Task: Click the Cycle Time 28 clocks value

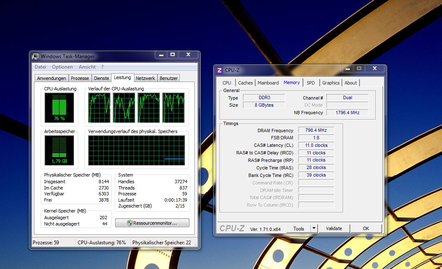Action: pos(316,167)
